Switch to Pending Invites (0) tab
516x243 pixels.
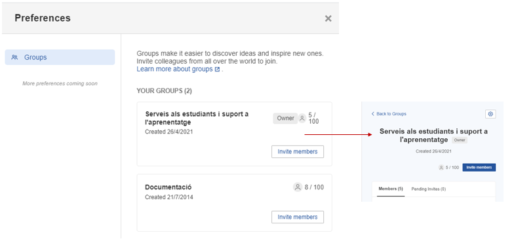pyautogui.click(x=428, y=189)
